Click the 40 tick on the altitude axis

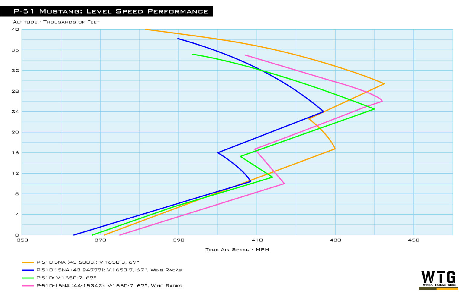15,30
